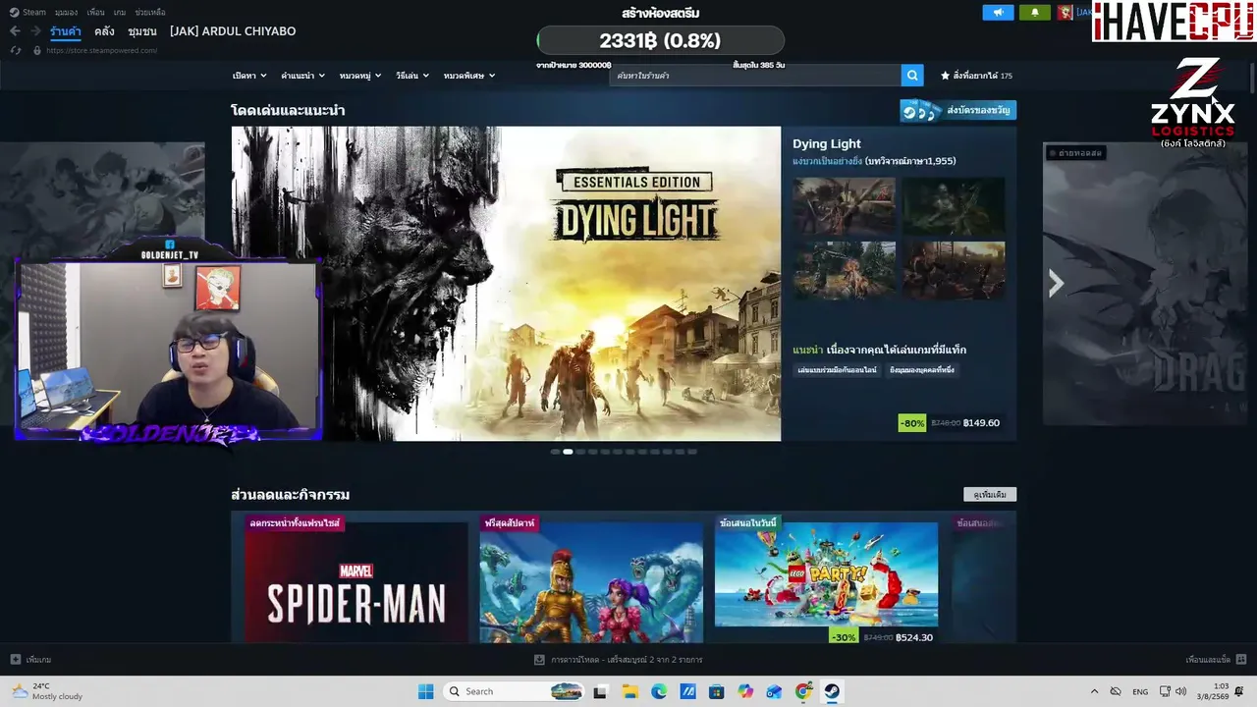
Task: Select the first carousel dot indicator
Action: 555,452
